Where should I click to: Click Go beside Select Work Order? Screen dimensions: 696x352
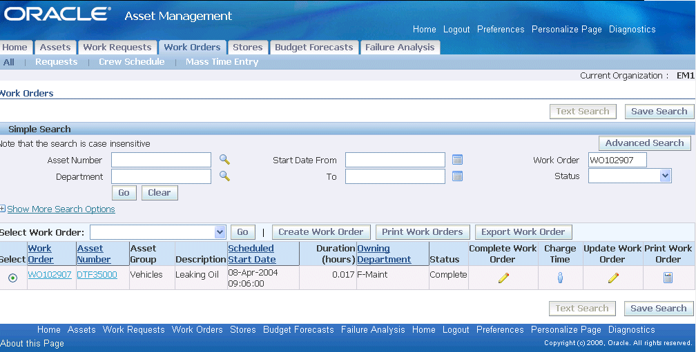pyautogui.click(x=243, y=232)
